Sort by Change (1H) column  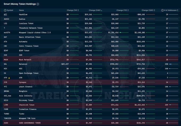tap(73, 10)
